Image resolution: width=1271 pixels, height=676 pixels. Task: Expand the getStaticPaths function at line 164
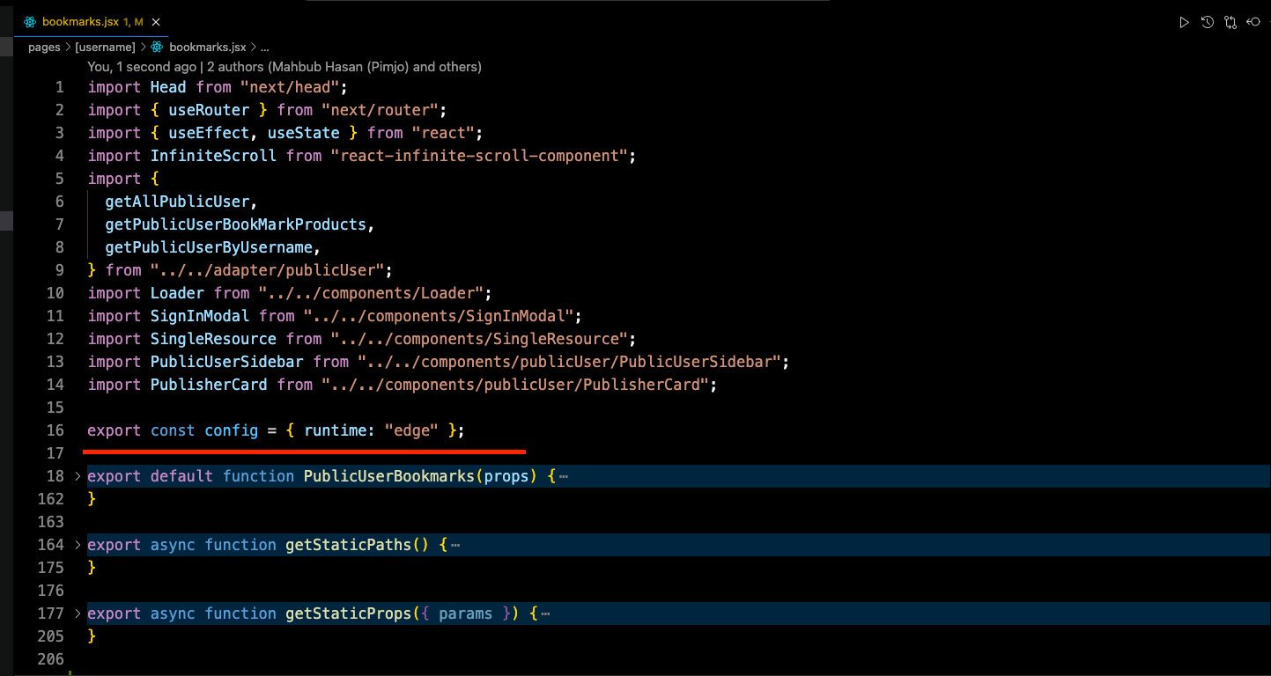pyautogui.click(x=76, y=544)
